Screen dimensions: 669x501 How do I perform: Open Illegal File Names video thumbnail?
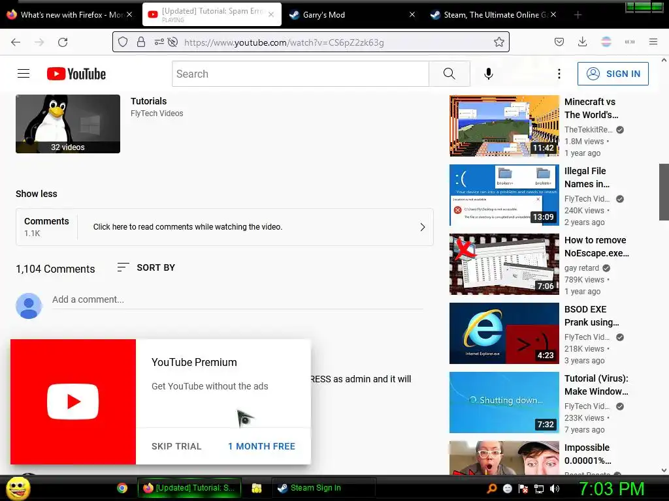[504, 195]
